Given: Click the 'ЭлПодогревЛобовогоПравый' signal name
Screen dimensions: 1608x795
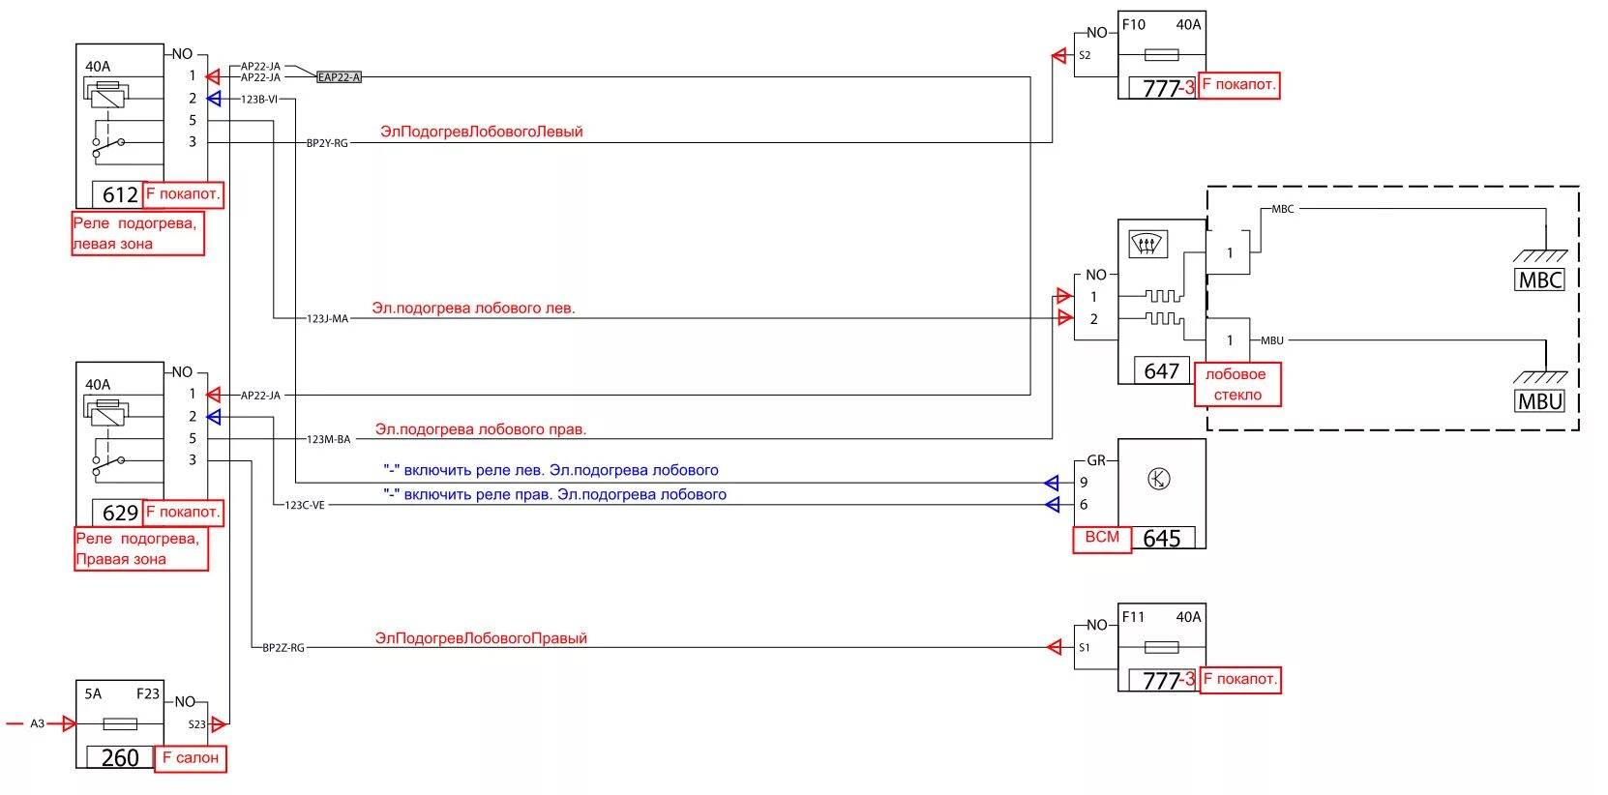Looking at the screenshot, I should pos(481,638).
